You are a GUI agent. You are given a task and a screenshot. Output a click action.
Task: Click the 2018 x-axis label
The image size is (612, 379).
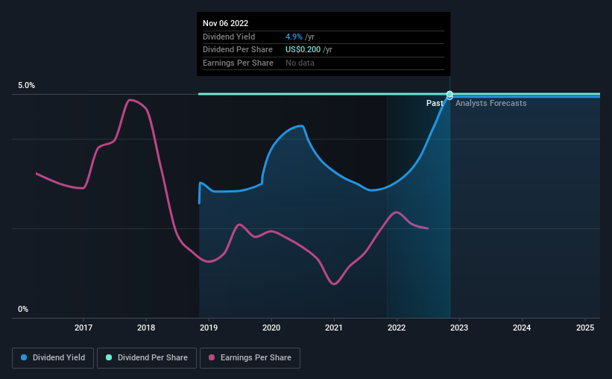146,328
